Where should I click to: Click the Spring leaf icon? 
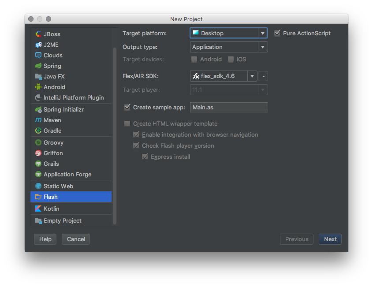pos(38,66)
